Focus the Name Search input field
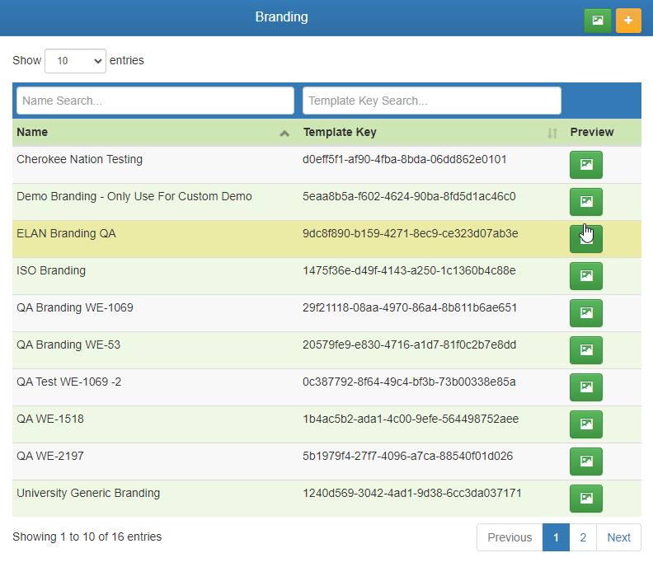Screen dimensions: 653x567 155,101
